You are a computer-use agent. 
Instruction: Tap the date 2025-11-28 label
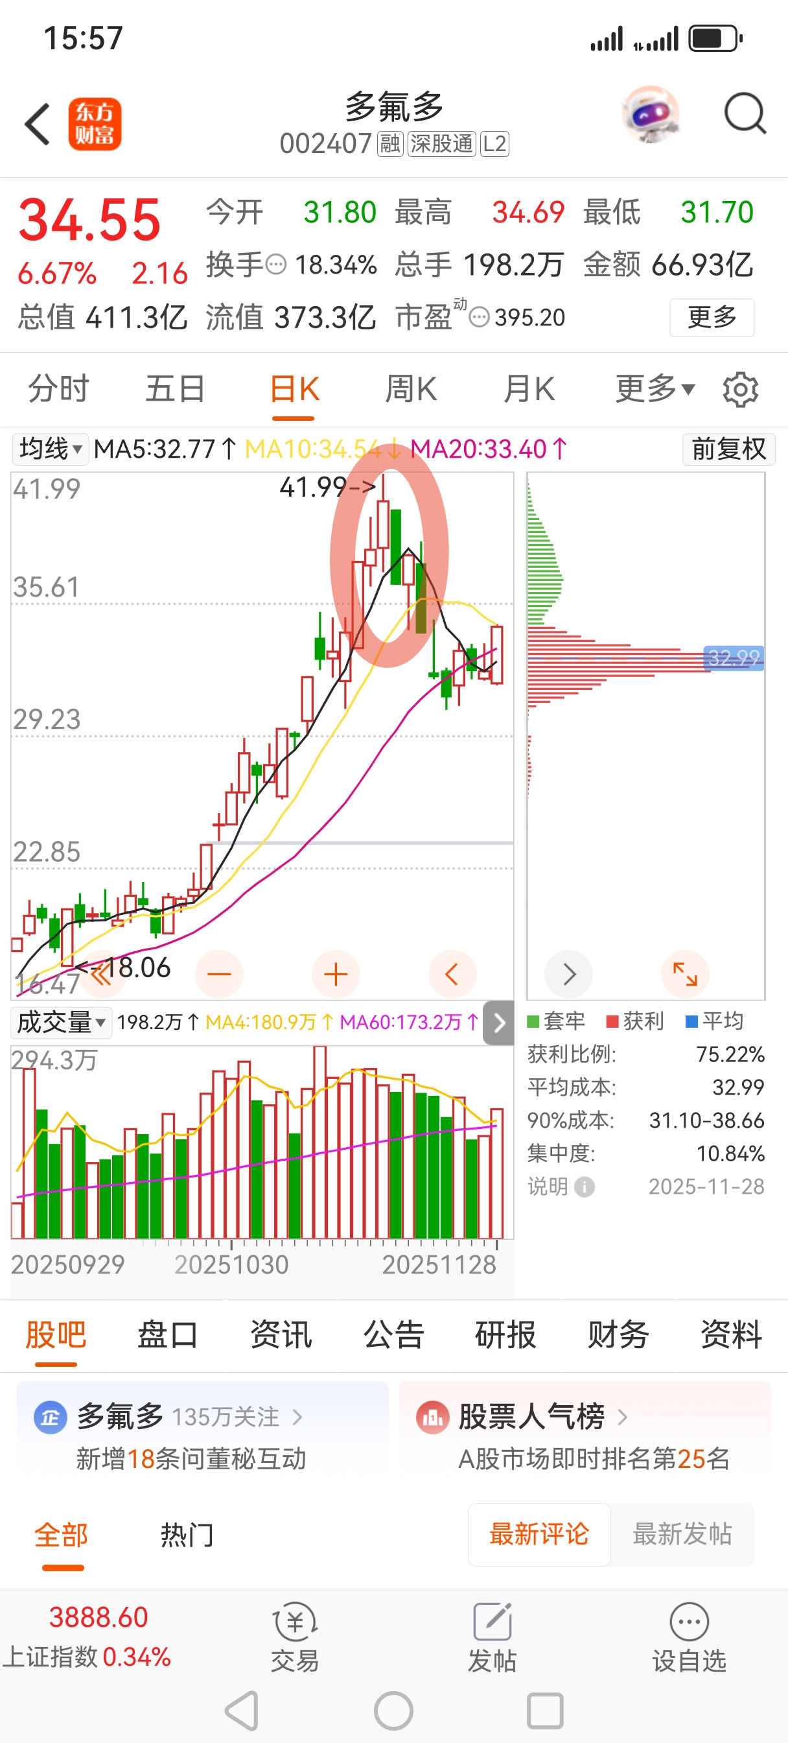coord(707,1187)
